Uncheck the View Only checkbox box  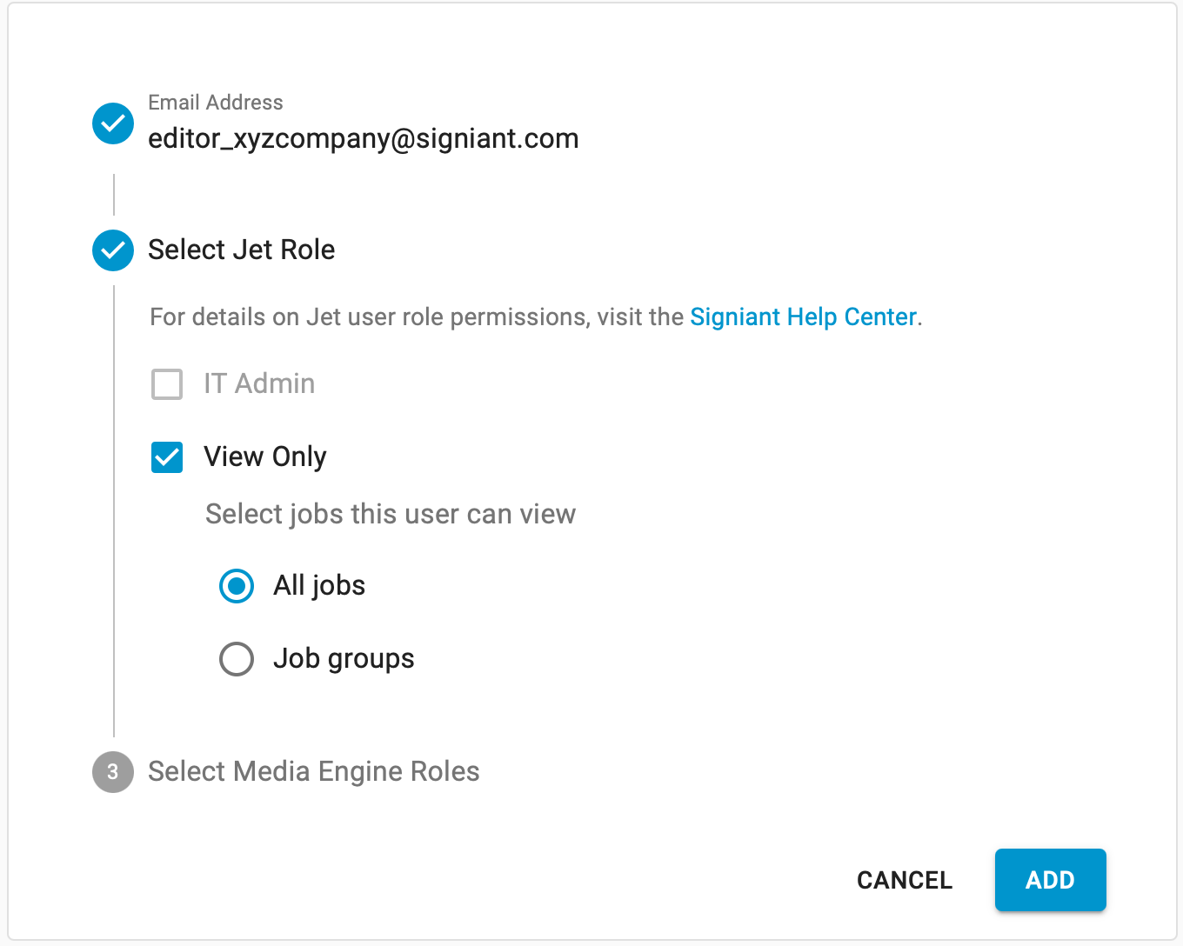tap(167, 457)
